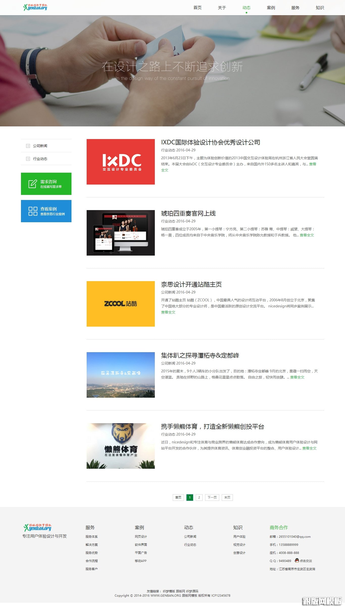This screenshot has width=345, height=607.
Task: Open 网页设计 footer link
Action: pyautogui.click(x=141, y=536)
